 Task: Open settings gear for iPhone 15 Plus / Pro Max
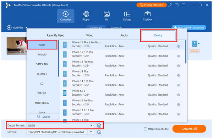tap(179, 46)
